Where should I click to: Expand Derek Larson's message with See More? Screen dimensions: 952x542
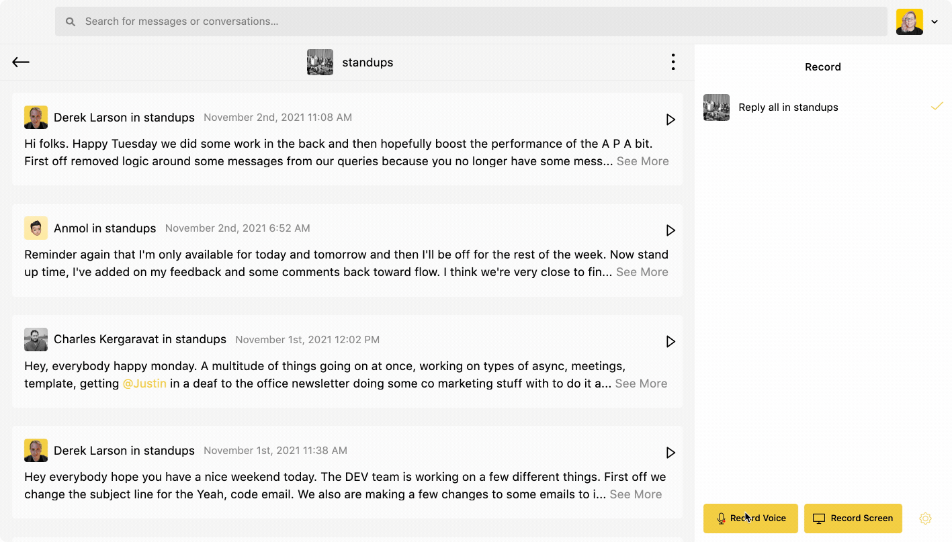(x=642, y=161)
